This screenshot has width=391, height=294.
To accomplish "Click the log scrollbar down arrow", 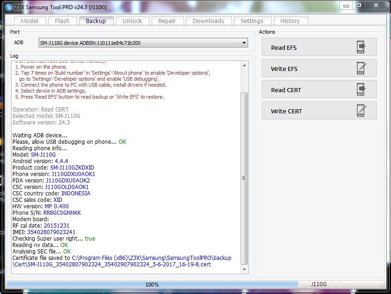I will (x=244, y=269).
